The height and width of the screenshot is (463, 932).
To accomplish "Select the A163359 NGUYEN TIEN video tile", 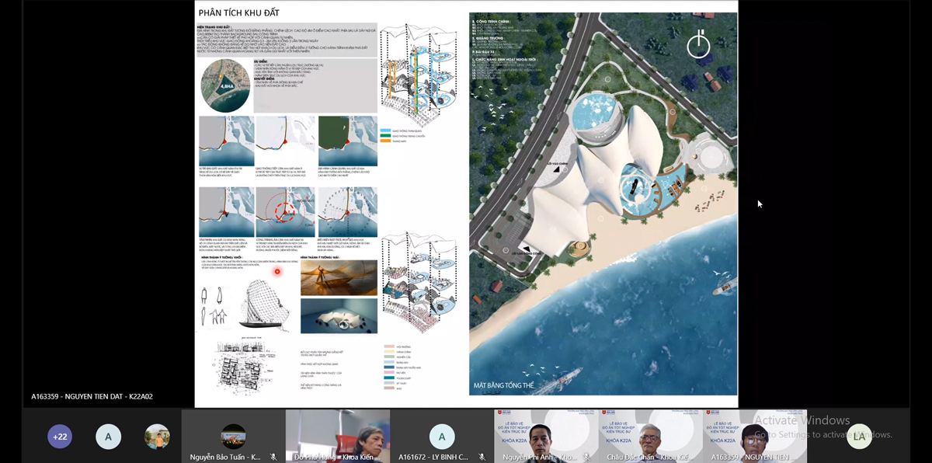I will (x=755, y=436).
